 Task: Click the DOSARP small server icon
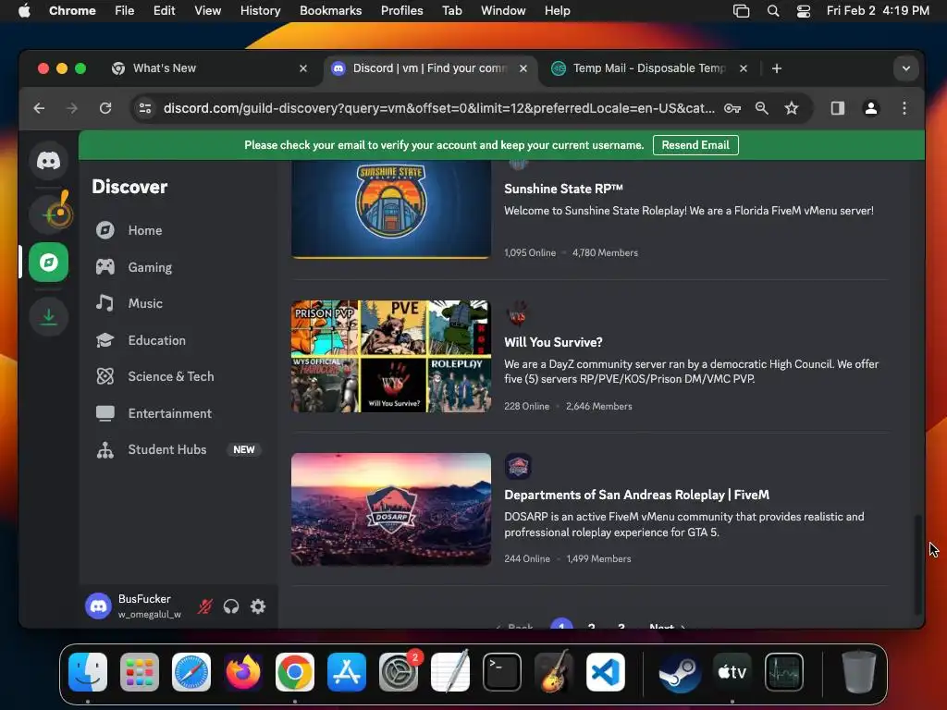[518, 467]
